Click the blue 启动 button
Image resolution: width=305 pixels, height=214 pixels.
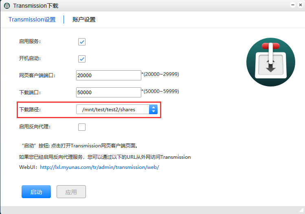36,192
